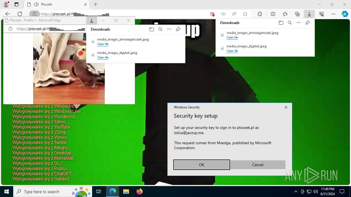351x197 pixels.
Task: Select media_images_zimowyptoszek.jpeg in popup panel
Action: coord(123,39)
